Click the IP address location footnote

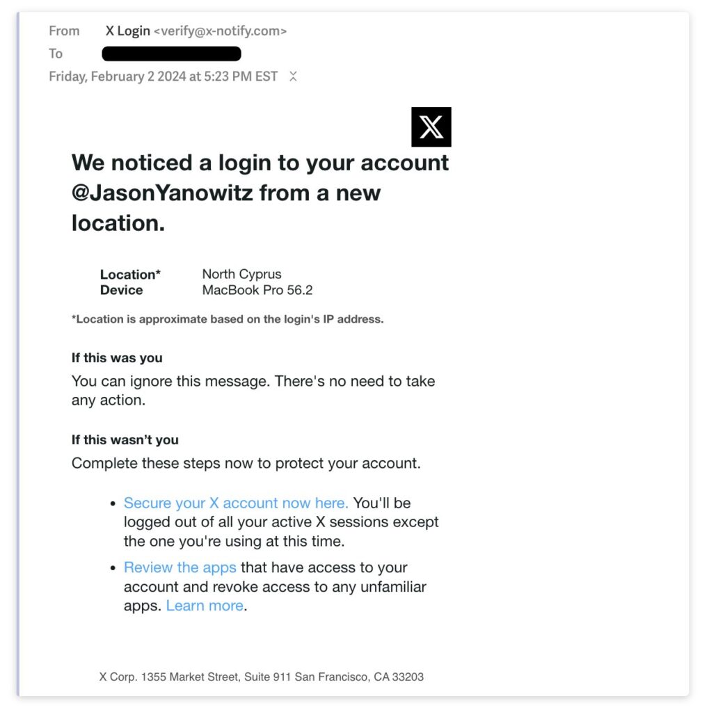pos(228,319)
